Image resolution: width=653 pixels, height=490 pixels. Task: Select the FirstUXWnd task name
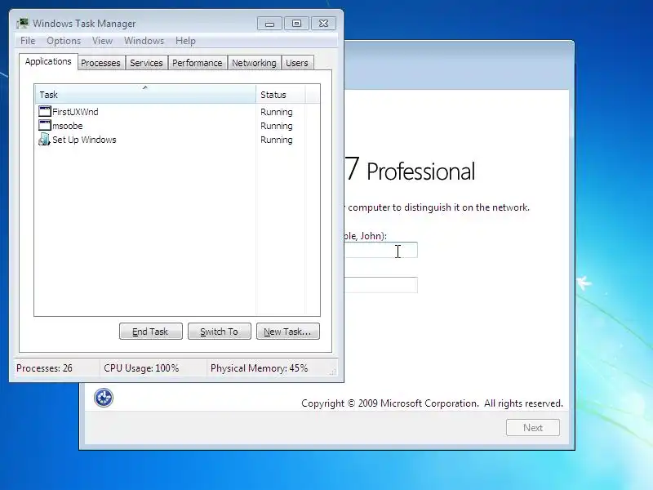pyautogui.click(x=75, y=112)
